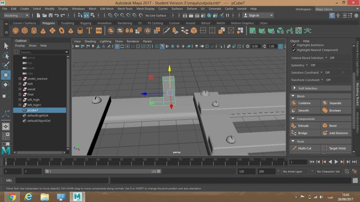The width and height of the screenshot is (360, 202).
Task: Click the Boolean mesh icon
Action: (324, 110)
